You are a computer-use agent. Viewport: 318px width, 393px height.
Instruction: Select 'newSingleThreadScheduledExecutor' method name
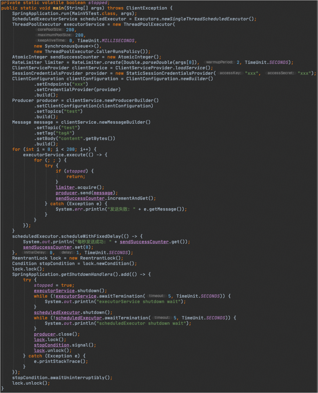coord(205,19)
